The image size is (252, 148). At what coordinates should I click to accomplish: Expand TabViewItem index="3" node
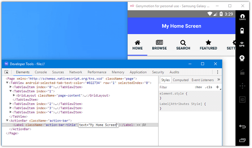click(x=11, y=108)
